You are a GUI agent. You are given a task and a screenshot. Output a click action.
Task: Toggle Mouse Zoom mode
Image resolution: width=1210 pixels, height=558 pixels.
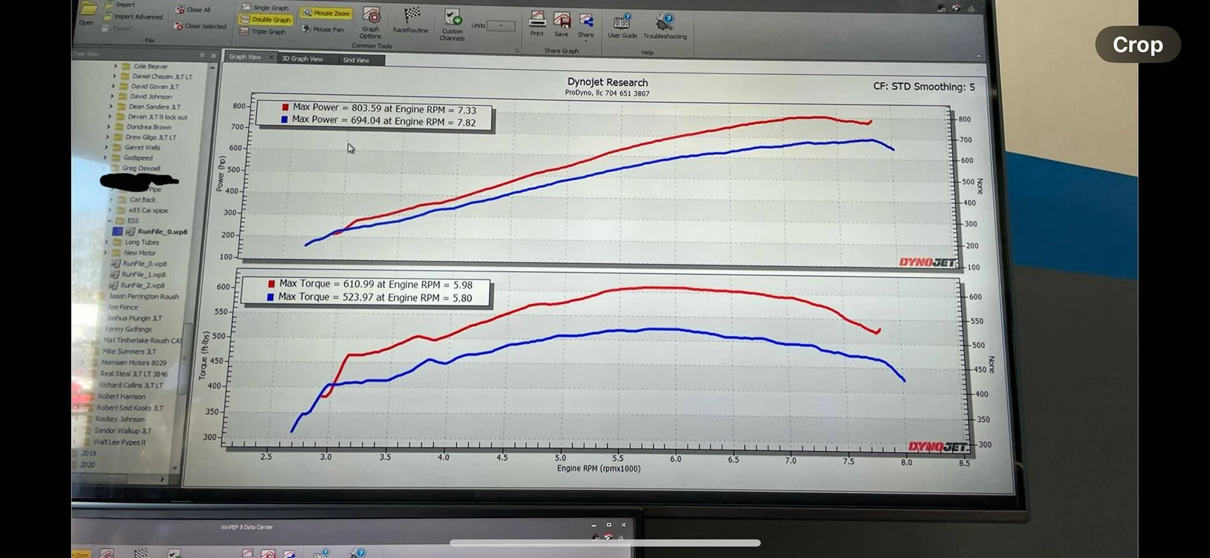pyautogui.click(x=326, y=13)
